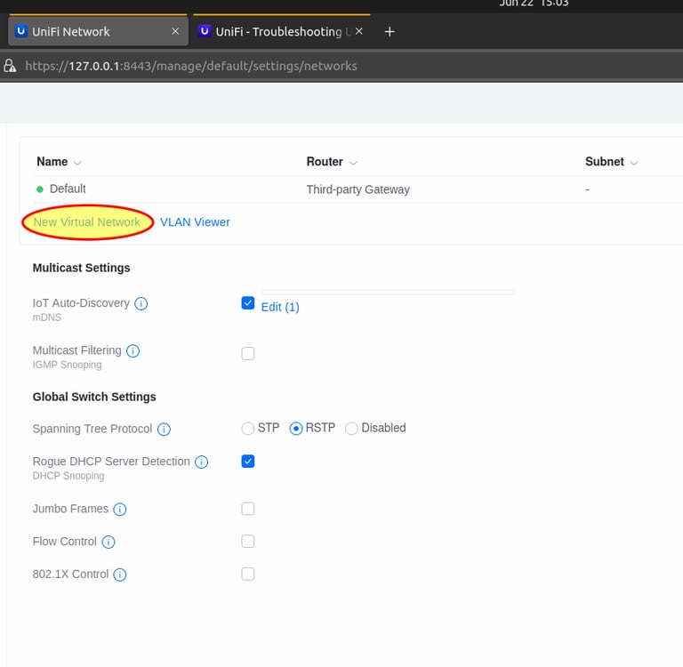Select the RSTP radio button

point(296,429)
